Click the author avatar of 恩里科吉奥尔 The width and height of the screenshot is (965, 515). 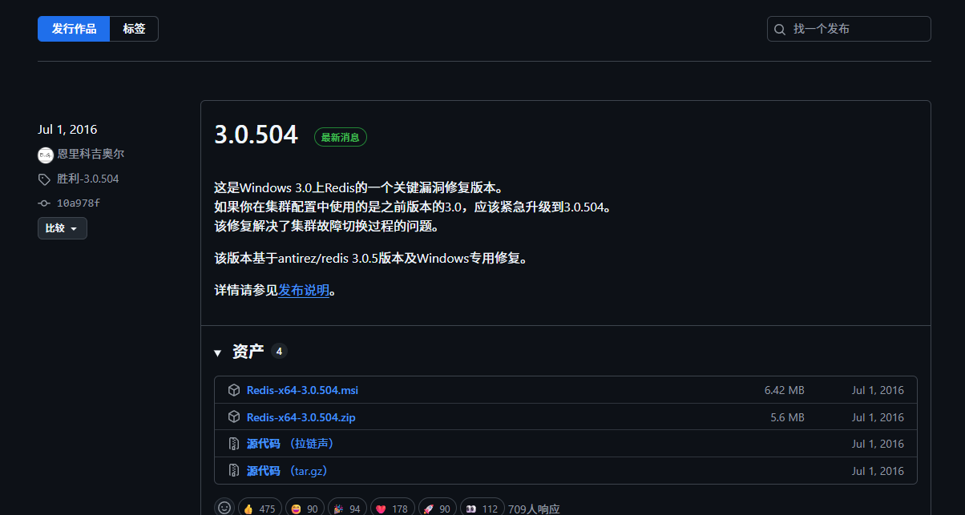point(45,154)
